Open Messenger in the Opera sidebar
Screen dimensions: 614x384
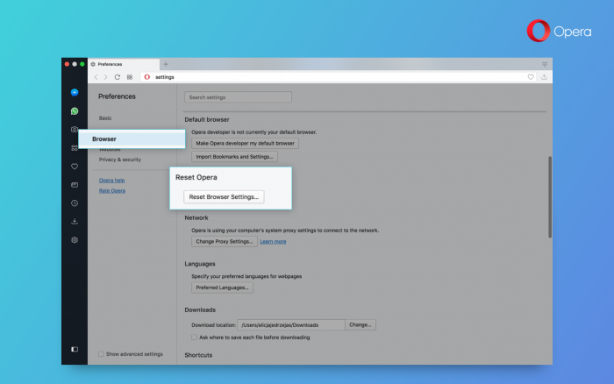(x=75, y=92)
